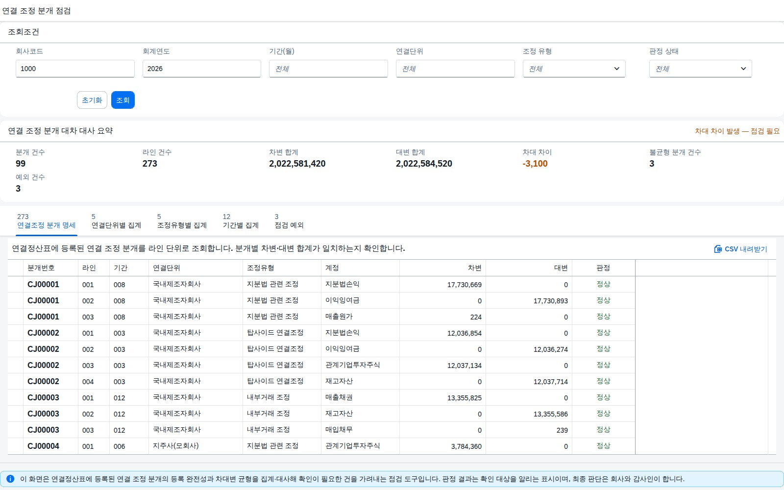The image size is (784, 490).
Task: Select CJ00002 line 004 row
Action: pos(321,381)
